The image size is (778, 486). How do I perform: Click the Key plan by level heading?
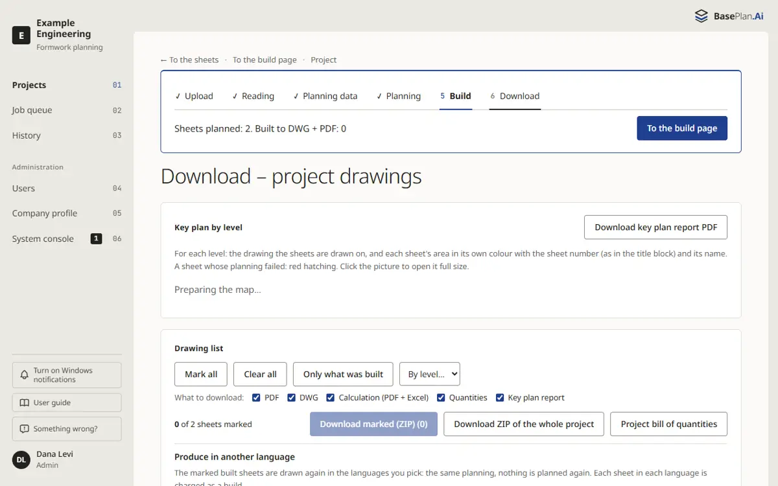coord(209,227)
